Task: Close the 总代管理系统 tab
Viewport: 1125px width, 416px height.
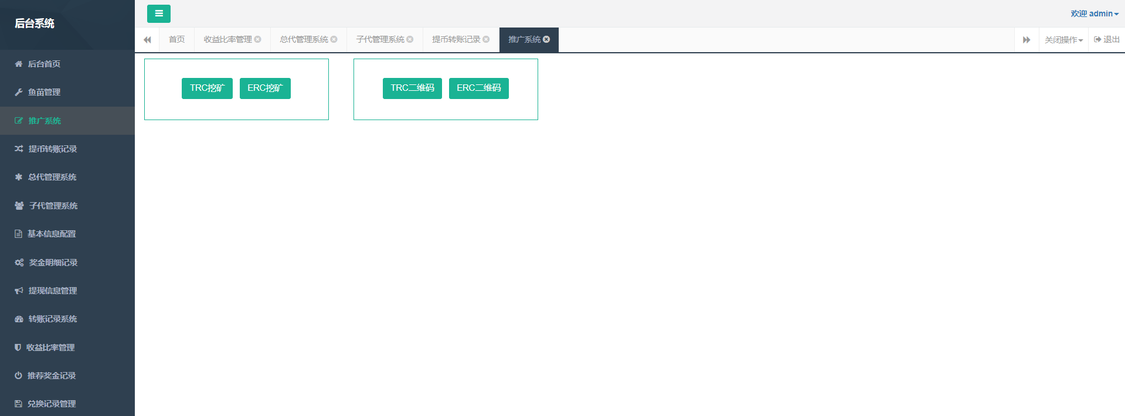Action: pyautogui.click(x=334, y=39)
